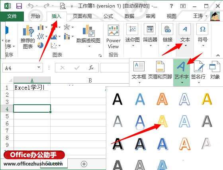Switch to the 页面布局 tab
Screen dimensions: 223x170
(x=82, y=16)
